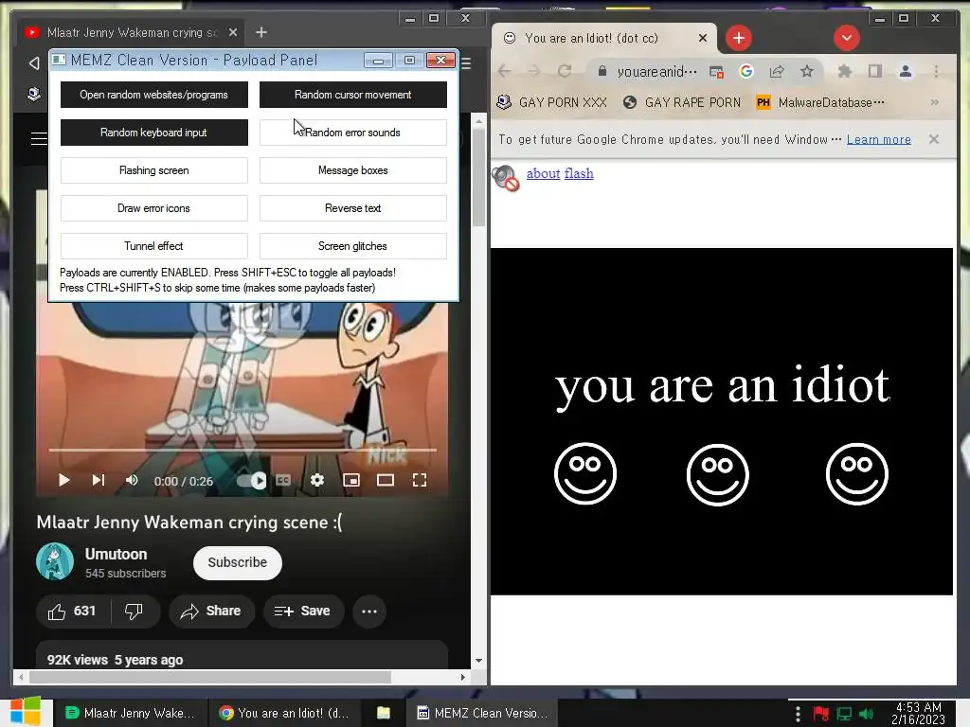Click the youareanid address bar
The width and height of the screenshot is (970, 727).
coord(656,72)
